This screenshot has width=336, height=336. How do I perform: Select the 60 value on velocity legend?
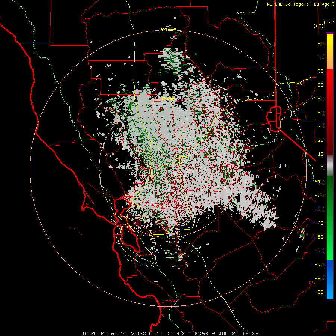coord(321,85)
